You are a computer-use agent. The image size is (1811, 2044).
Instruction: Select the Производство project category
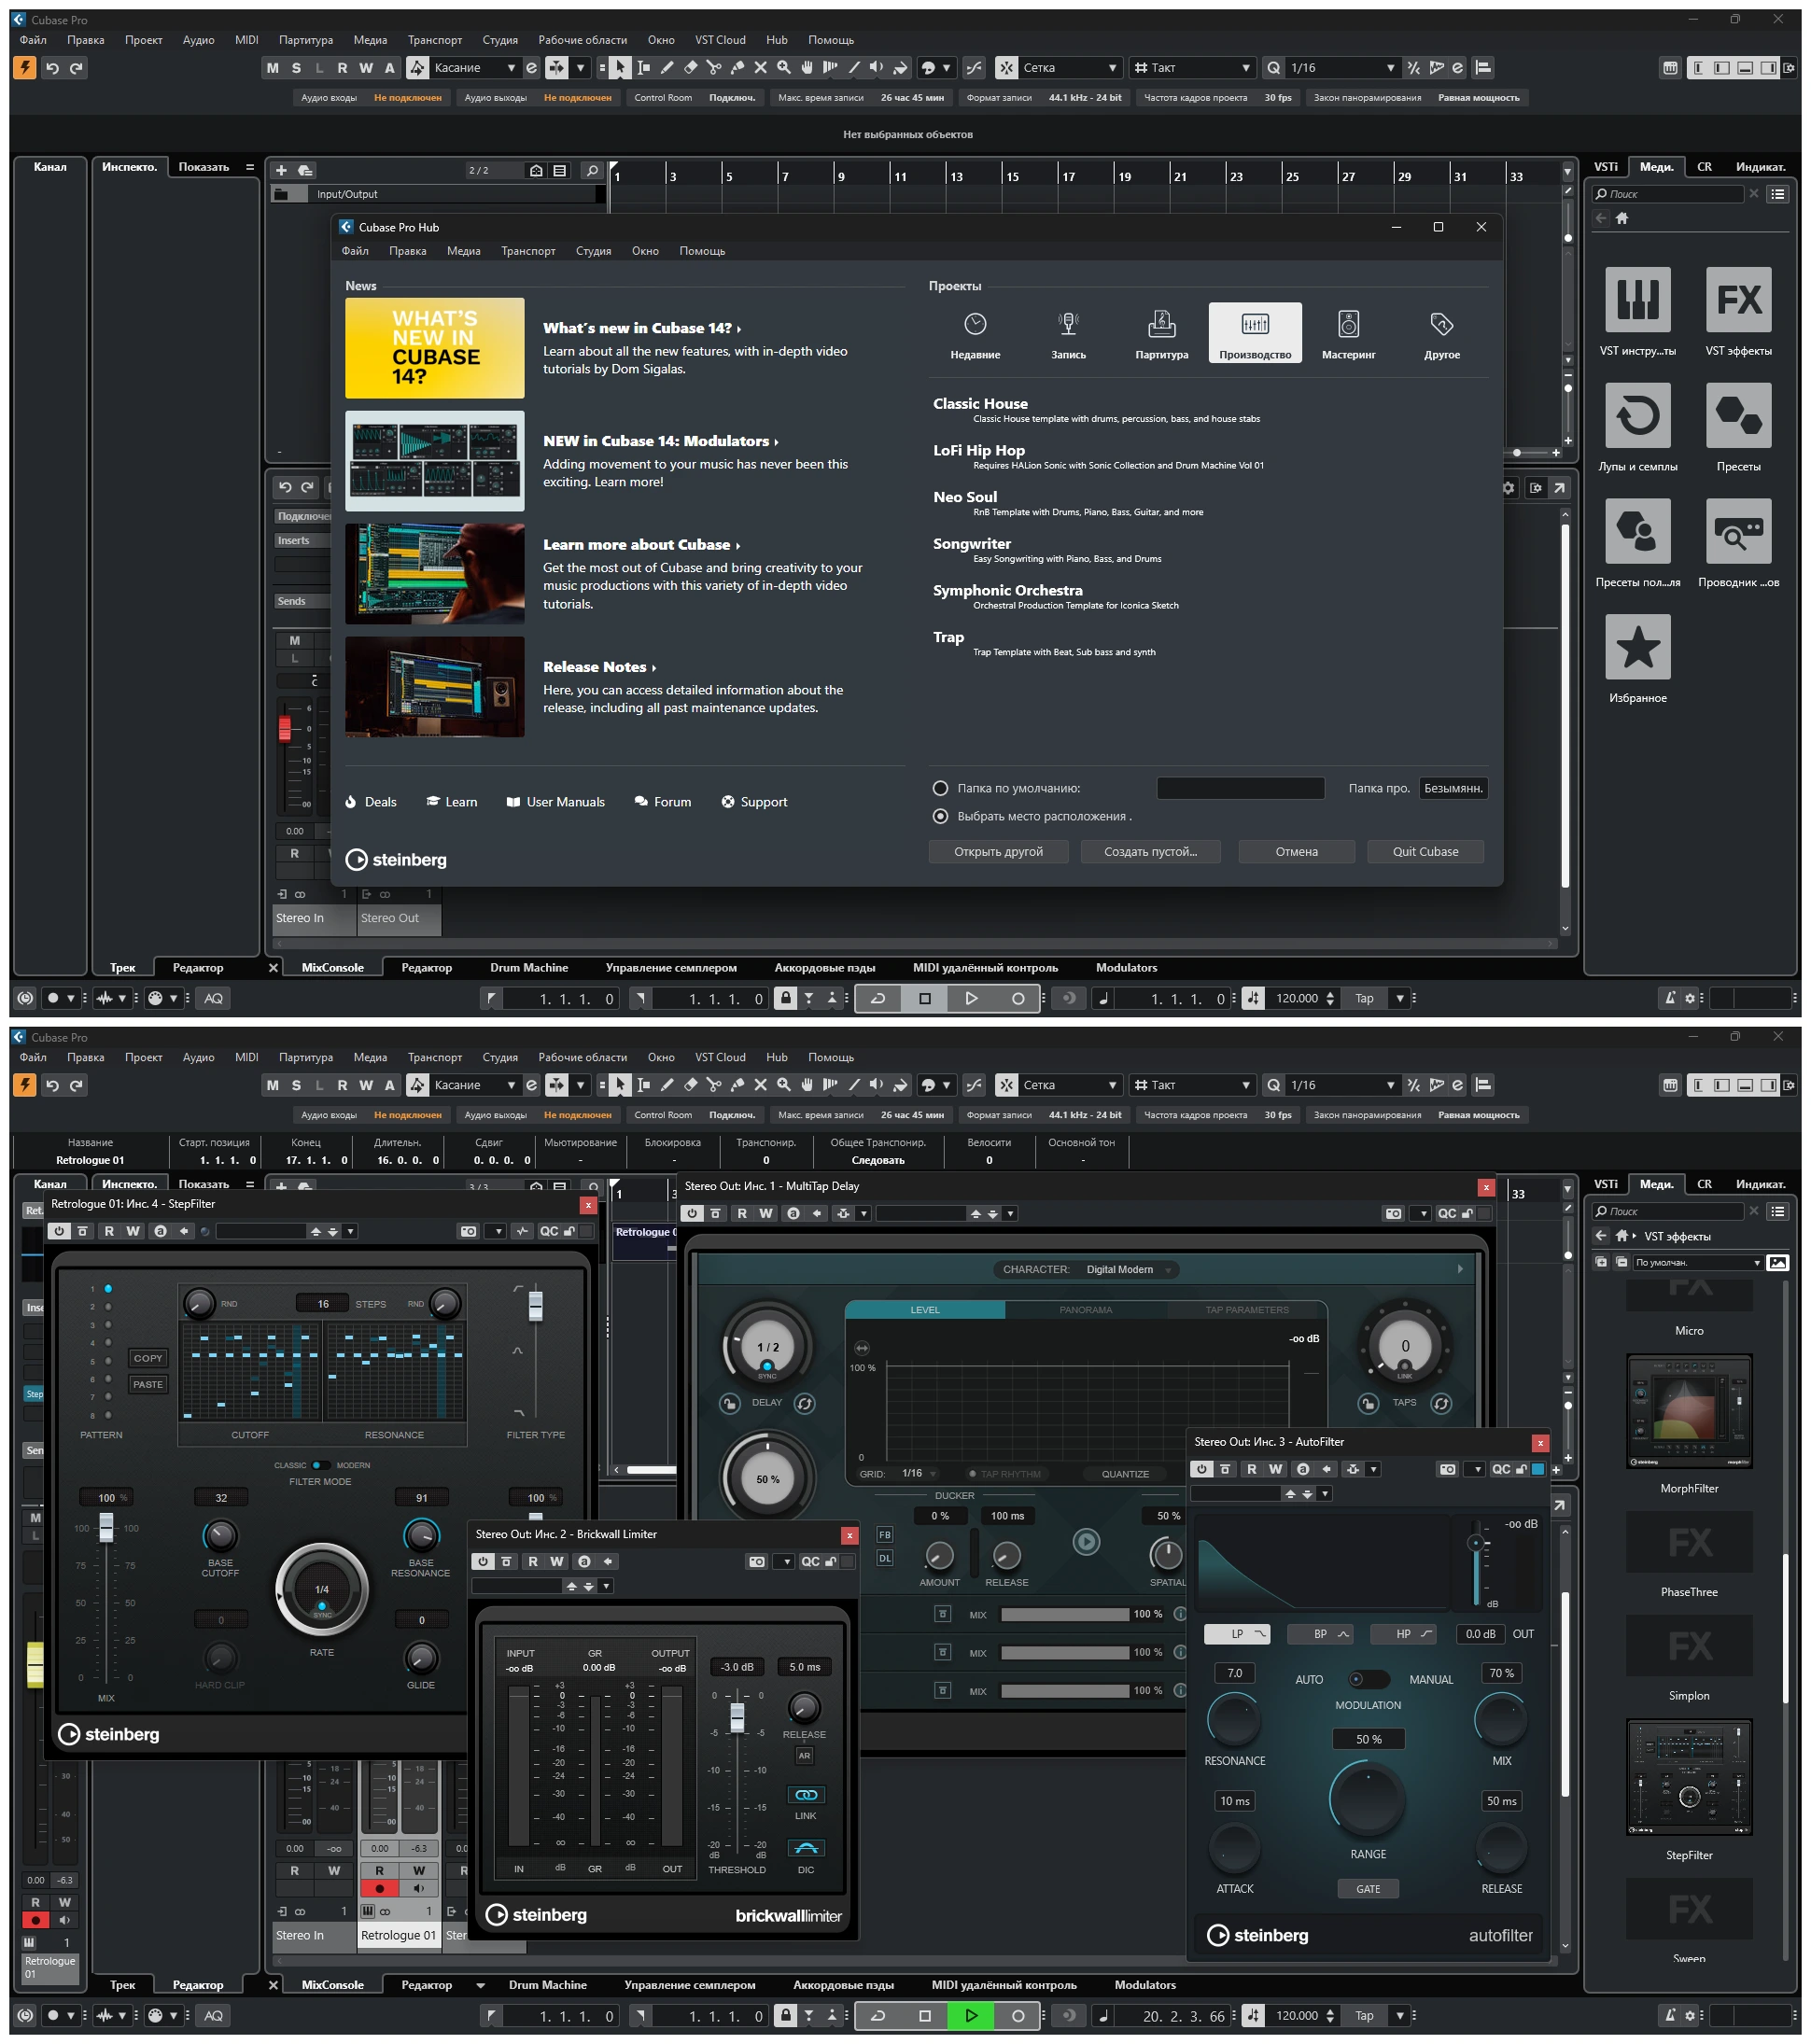click(1255, 334)
